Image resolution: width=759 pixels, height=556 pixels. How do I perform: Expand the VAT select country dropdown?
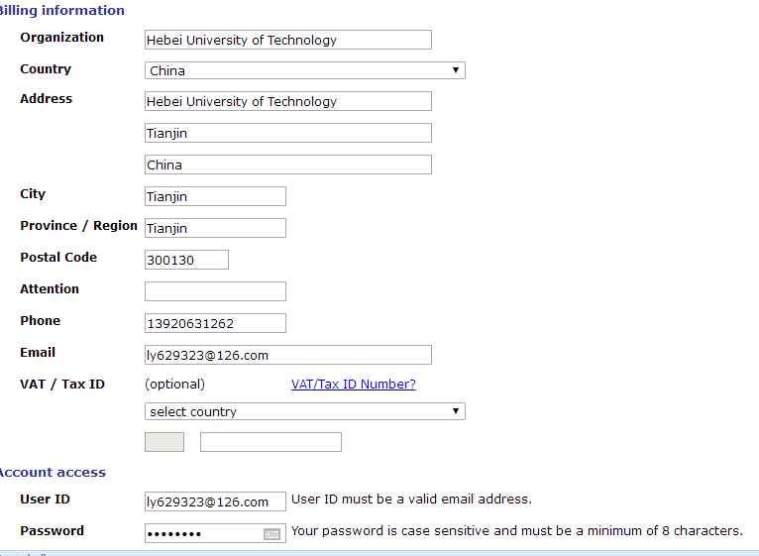click(x=304, y=411)
